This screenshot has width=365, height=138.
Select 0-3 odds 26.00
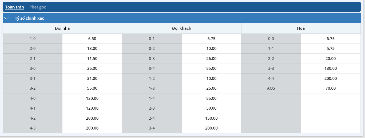click(x=211, y=58)
